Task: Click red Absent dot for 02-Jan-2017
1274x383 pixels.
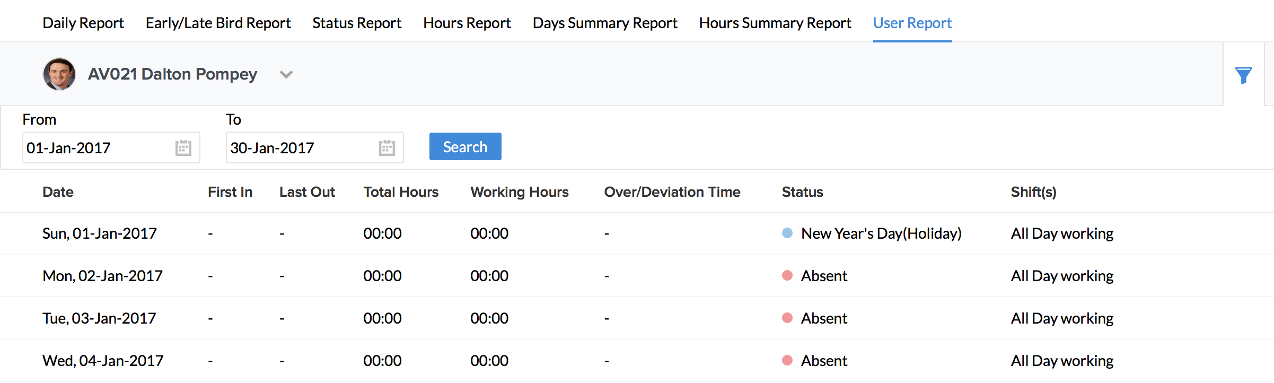Action: click(787, 275)
